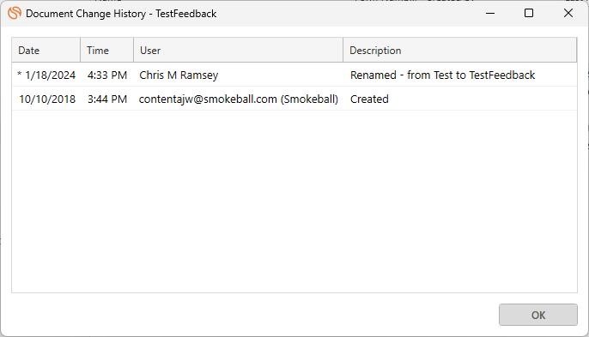The image size is (589, 337).
Task: Click the 4:33 PM time cell
Action: tap(107, 75)
